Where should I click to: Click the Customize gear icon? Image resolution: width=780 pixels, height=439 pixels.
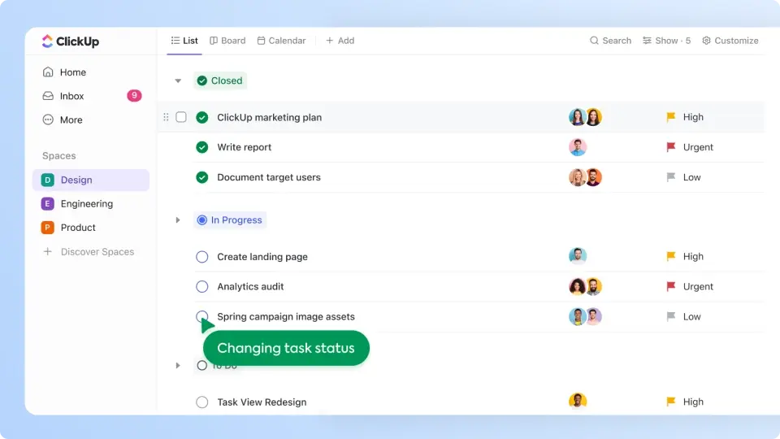coord(707,41)
